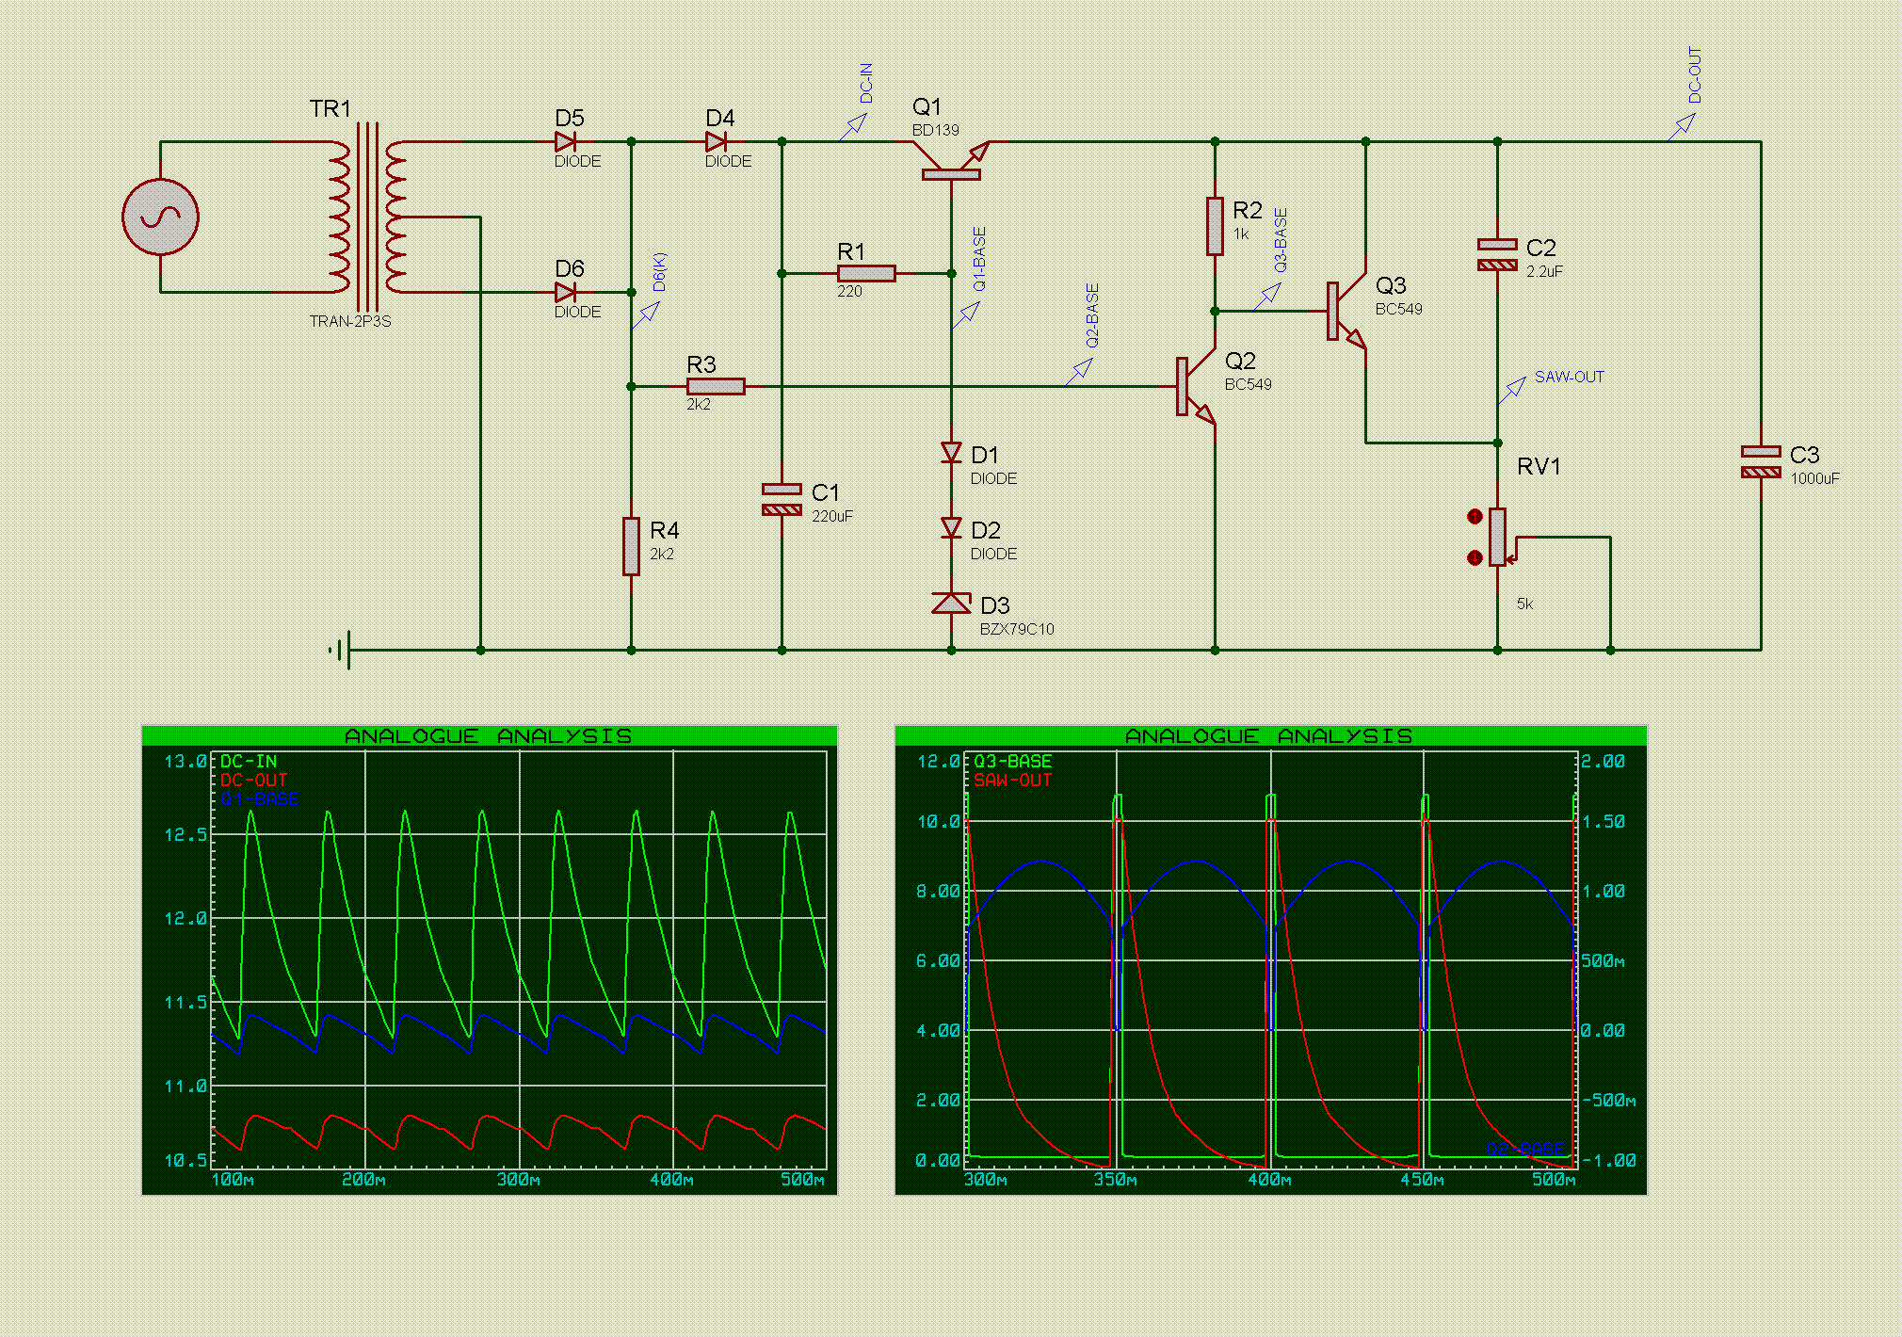
Task: Select DC-OUT trace label in left graph
Action: pyautogui.click(x=253, y=780)
